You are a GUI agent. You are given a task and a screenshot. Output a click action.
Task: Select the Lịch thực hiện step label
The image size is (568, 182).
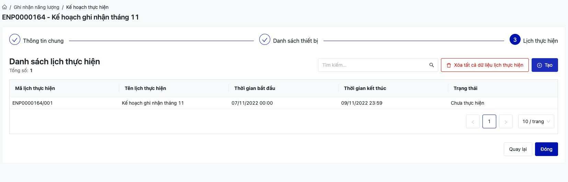tap(540, 41)
